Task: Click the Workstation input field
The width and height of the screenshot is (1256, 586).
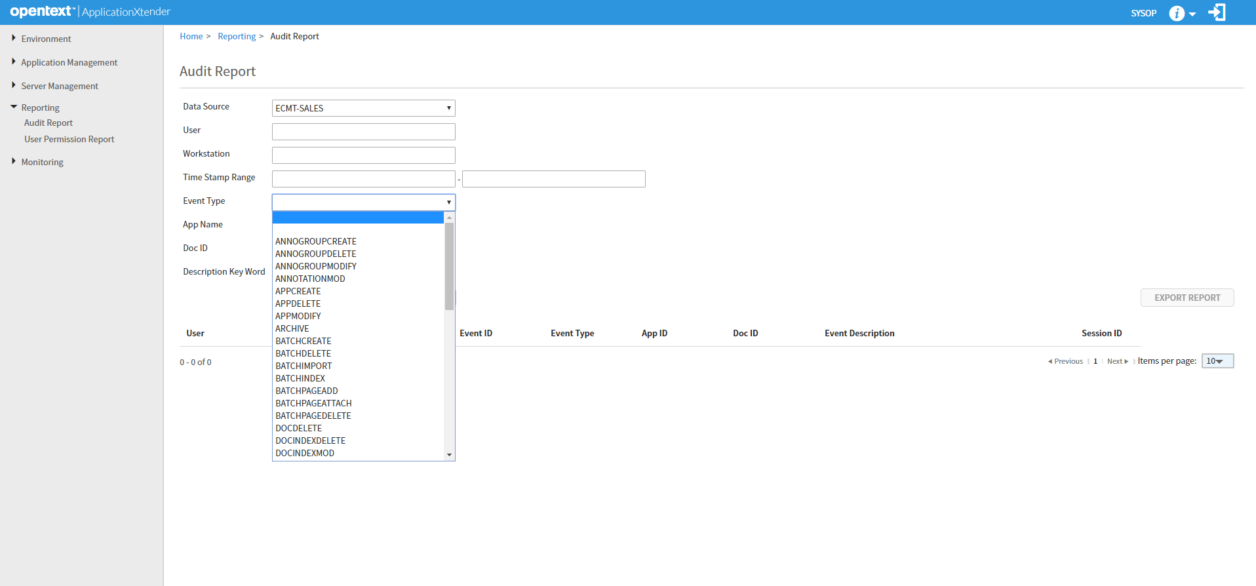Action: pos(364,155)
